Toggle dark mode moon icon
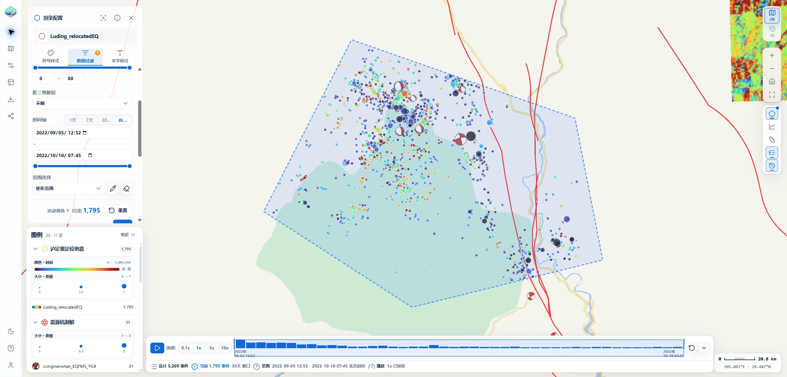The image size is (787, 377). 11,331
